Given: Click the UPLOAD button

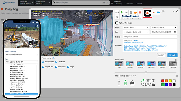Looking at the screenshot, I should pos(173,55).
